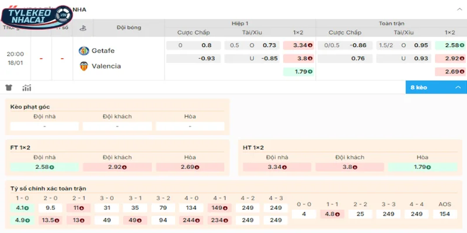This screenshot has height=233, width=467.
Task: Click the Valencia team crest icon
Action: click(x=83, y=66)
